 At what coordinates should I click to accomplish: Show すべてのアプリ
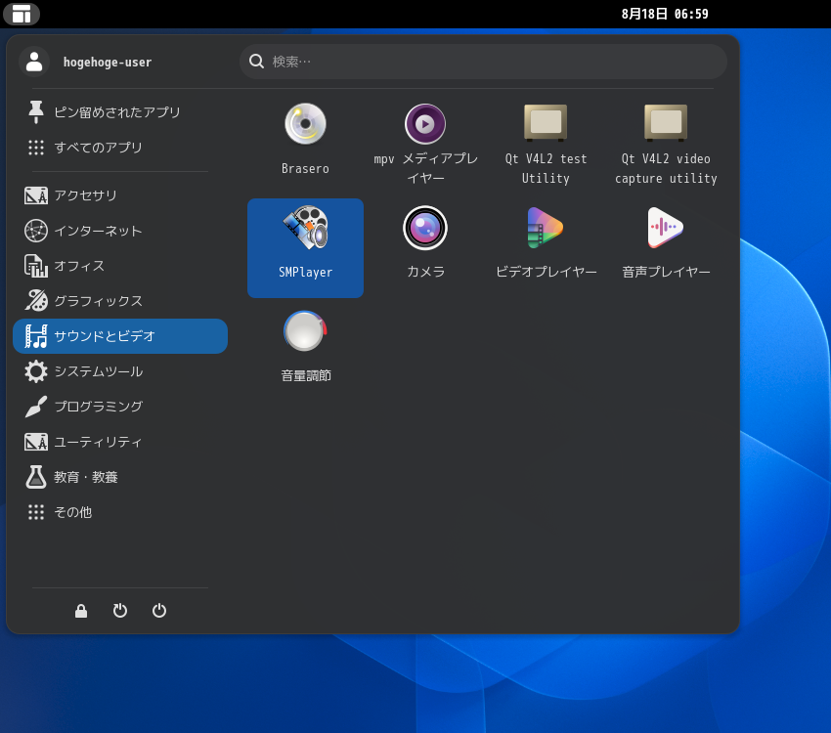click(x=120, y=148)
